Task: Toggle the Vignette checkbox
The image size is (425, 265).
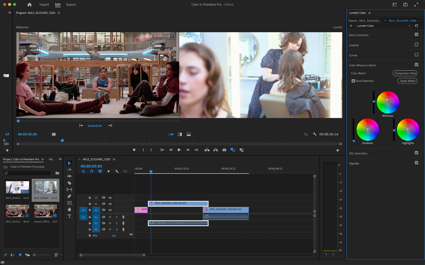Action: click(416, 163)
